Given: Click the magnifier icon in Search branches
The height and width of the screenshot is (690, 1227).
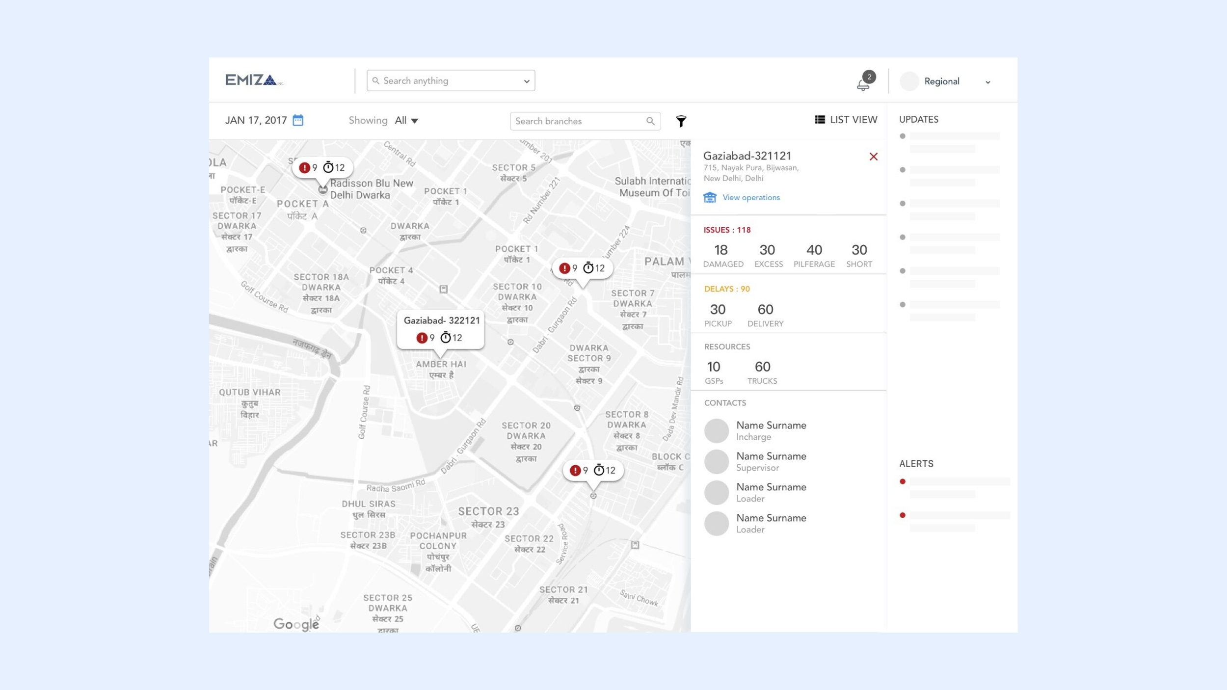Looking at the screenshot, I should point(650,121).
